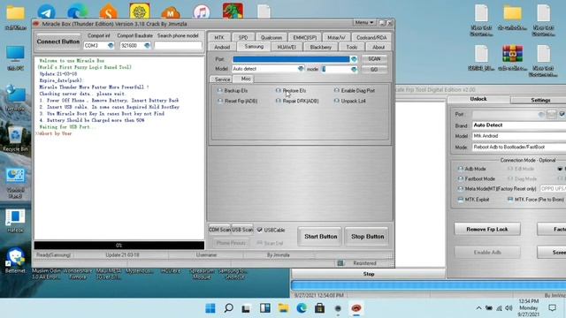Viewport: 566px width, 318px height.
Task: Click Remove Frp Lock button
Action: pyautogui.click(x=487, y=229)
